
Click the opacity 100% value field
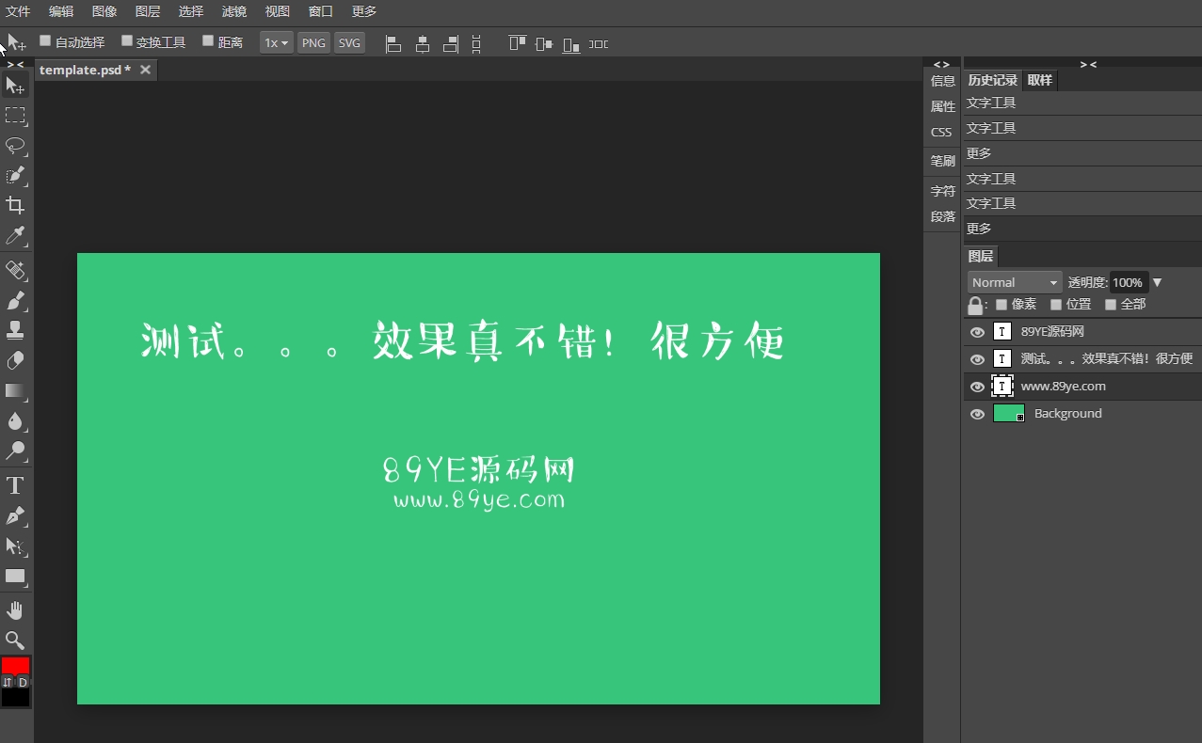pyautogui.click(x=1128, y=282)
